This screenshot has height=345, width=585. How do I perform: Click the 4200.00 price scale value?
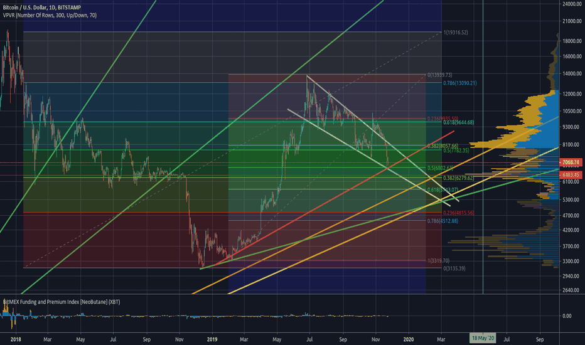[571, 230]
